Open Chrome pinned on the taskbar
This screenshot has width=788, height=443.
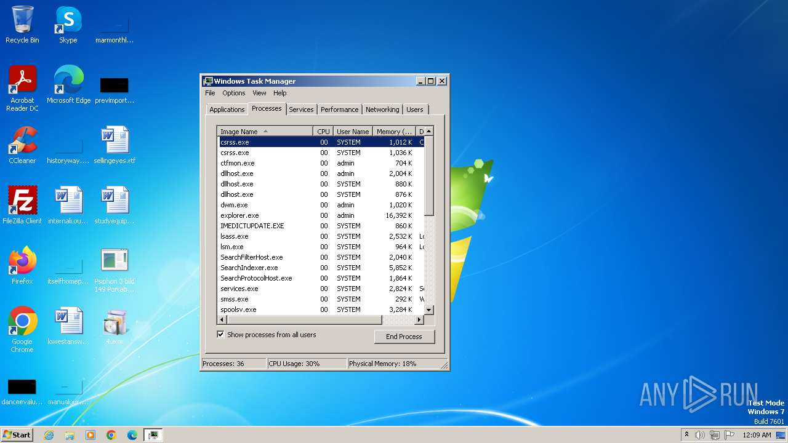click(x=111, y=435)
